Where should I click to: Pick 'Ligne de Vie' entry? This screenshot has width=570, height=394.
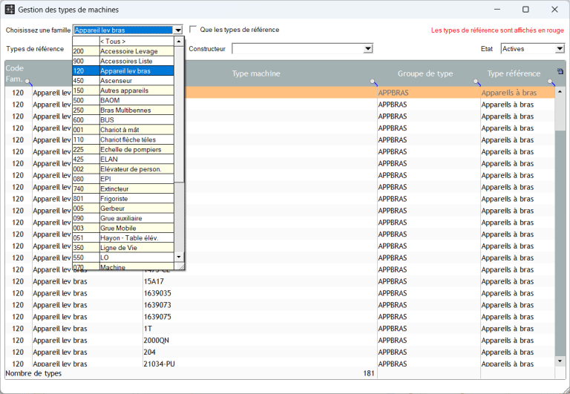123,247
